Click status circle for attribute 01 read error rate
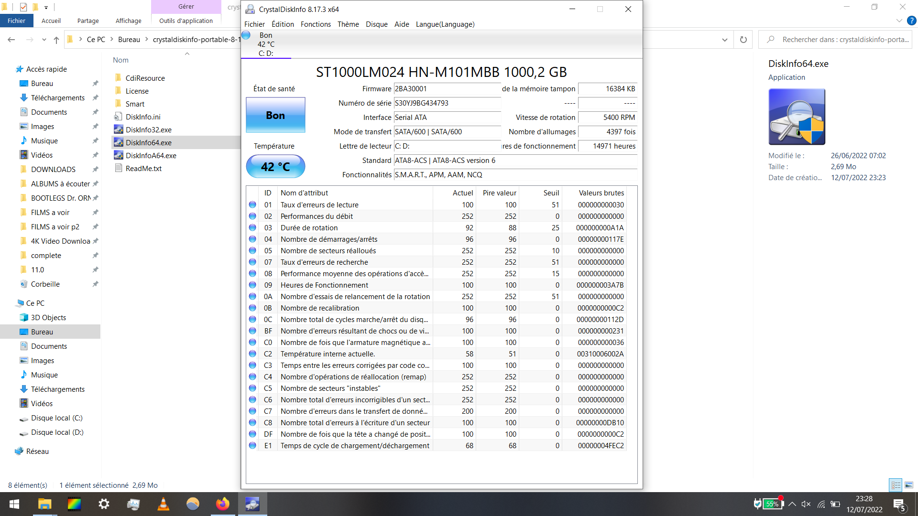This screenshot has width=918, height=516. pos(252,204)
